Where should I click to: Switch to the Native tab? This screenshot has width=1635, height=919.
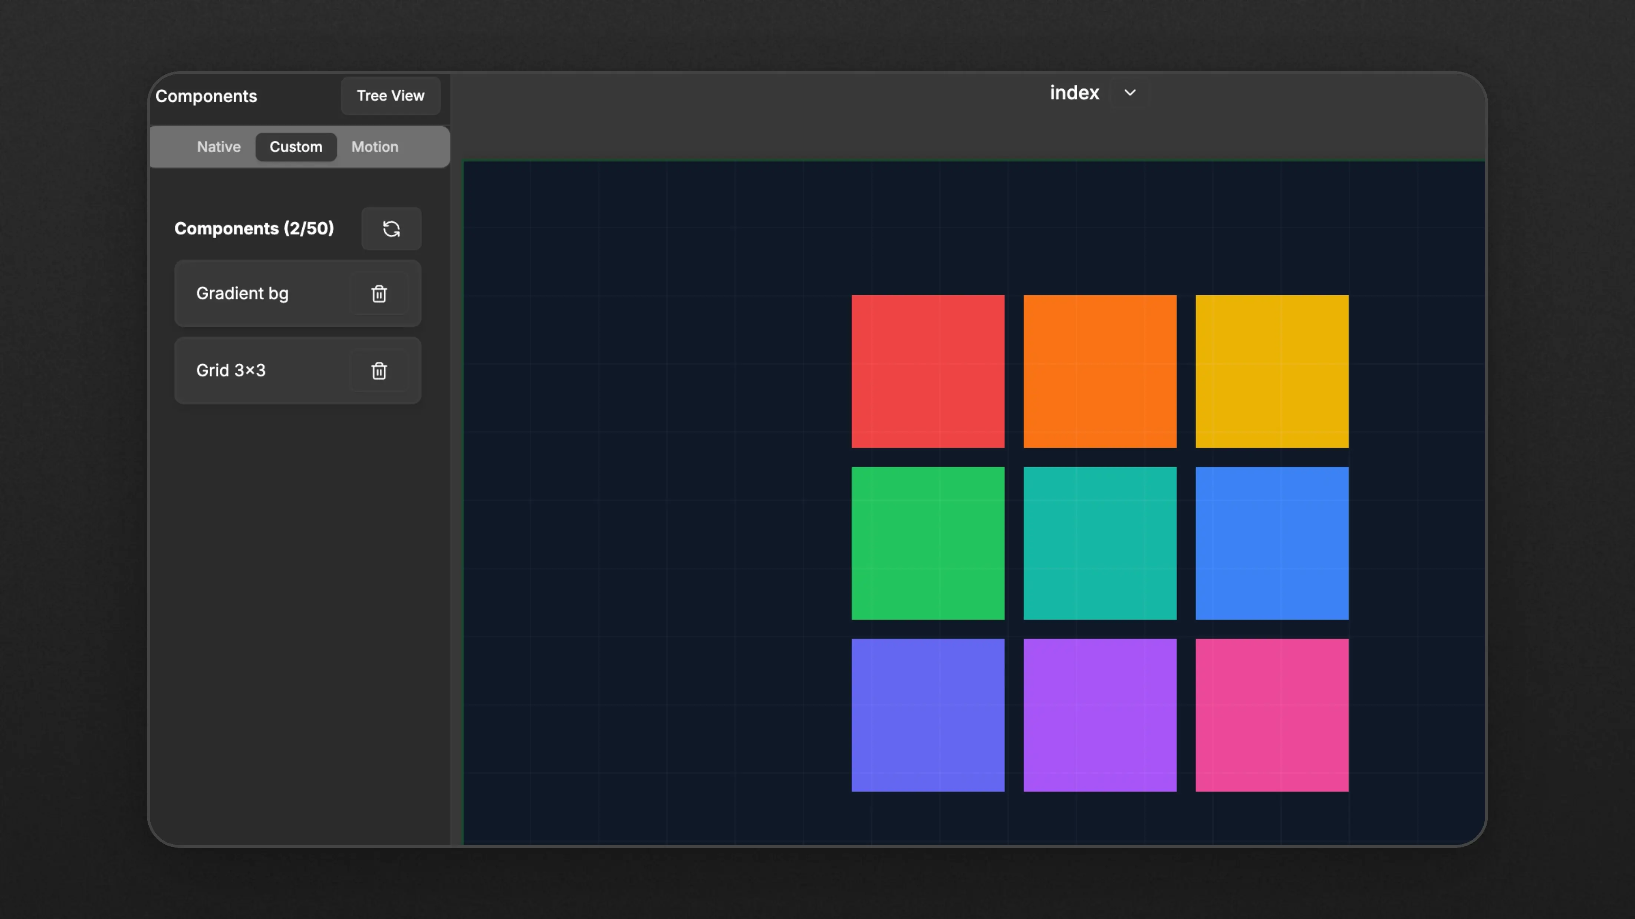218,146
